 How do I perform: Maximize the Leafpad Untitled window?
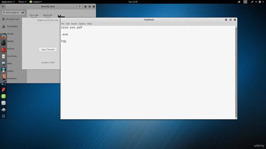tap(230, 20)
